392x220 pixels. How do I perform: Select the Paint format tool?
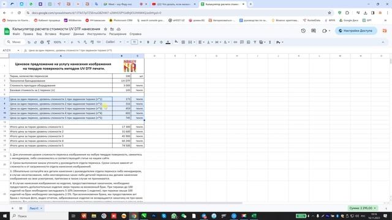coord(48,42)
